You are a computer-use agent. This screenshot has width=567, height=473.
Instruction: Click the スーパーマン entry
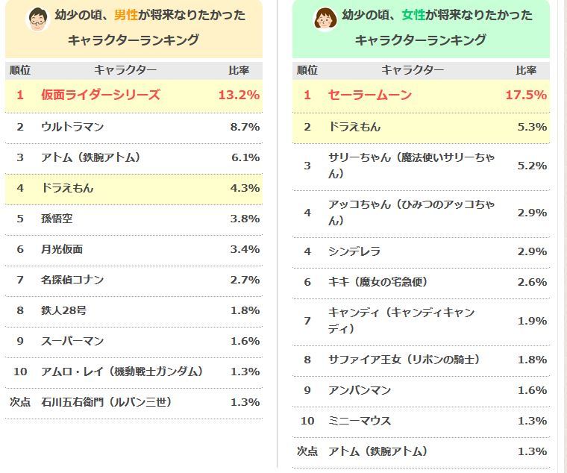tap(72, 341)
